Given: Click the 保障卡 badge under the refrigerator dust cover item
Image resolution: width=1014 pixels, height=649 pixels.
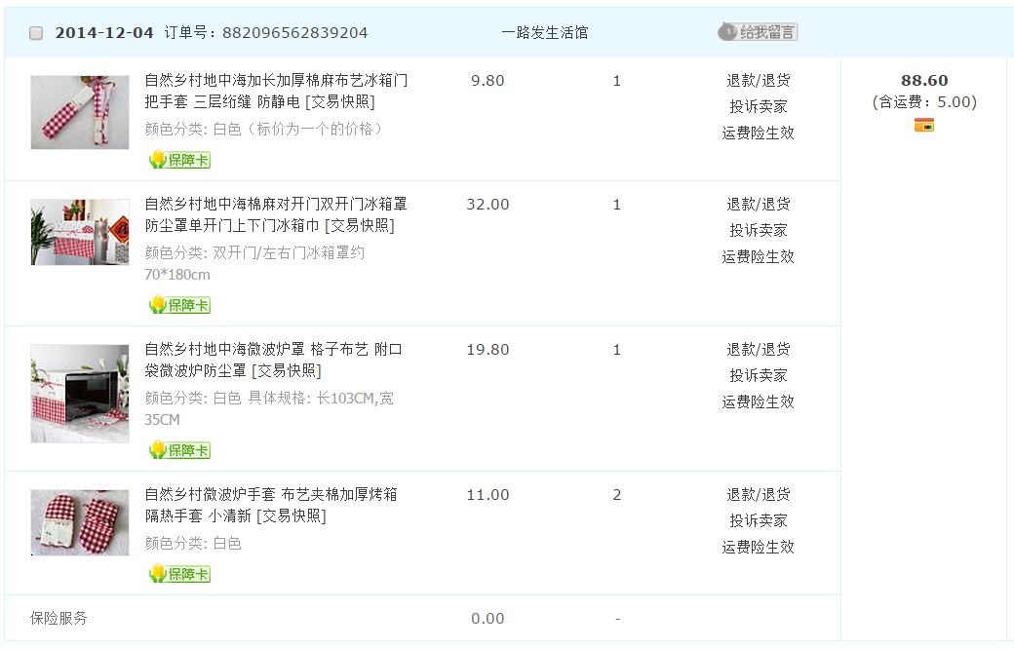Looking at the screenshot, I should tap(179, 305).
